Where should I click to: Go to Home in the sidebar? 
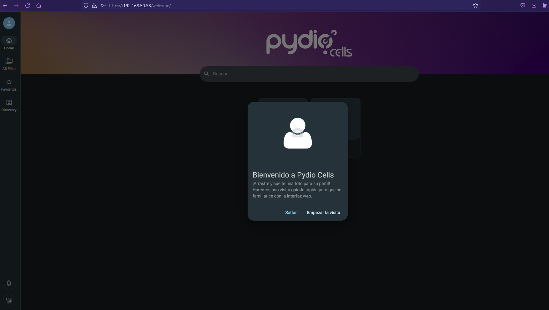(9, 43)
